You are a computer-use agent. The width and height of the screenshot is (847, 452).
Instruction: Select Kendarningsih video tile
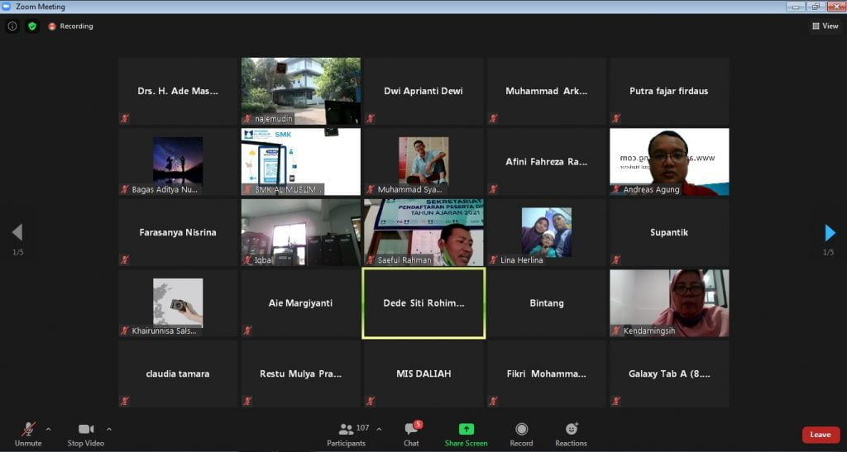tap(669, 303)
